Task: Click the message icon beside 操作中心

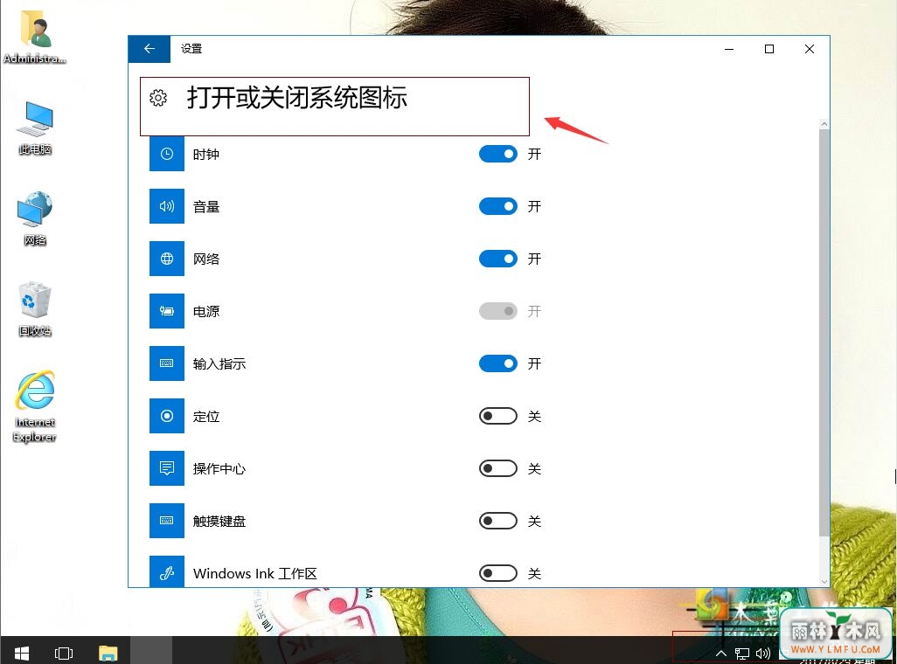Action: tap(166, 468)
